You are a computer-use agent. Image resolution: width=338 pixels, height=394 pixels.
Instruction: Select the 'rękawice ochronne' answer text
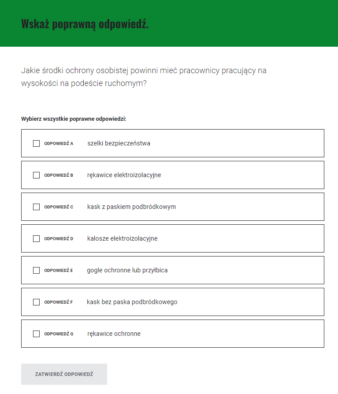114,334
